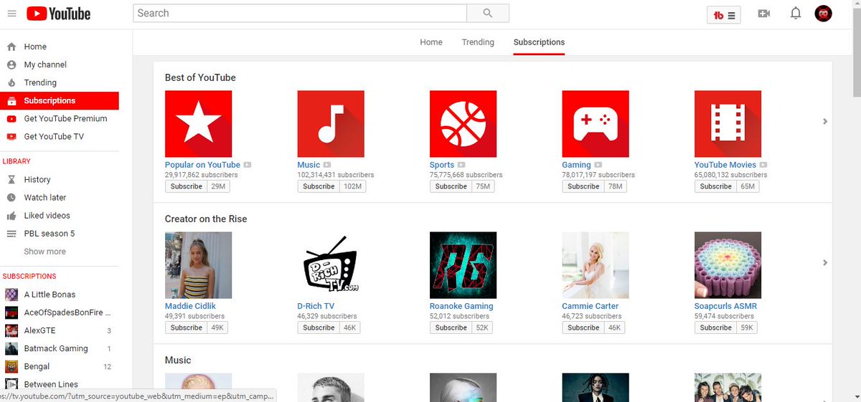Open the Soapcurls ASMR channel link
Viewport: 861px width, 402px height.
[x=725, y=306]
